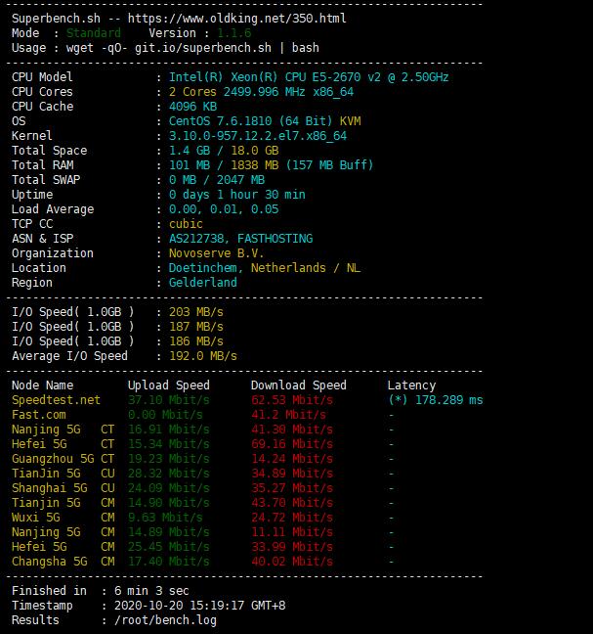Click the Standard mode label
This screenshot has height=634, width=593.
(93, 33)
